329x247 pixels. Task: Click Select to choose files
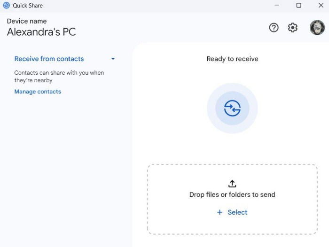[237, 212]
